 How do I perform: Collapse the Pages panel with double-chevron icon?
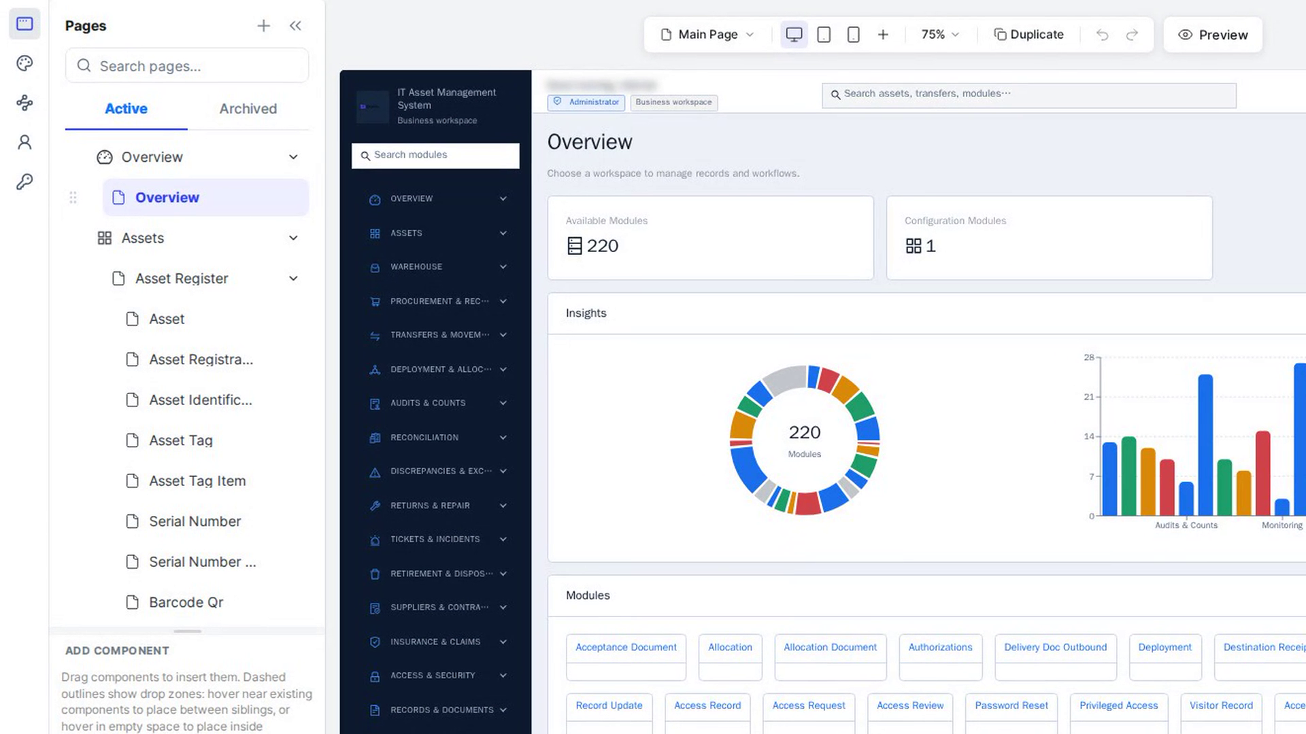click(295, 26)
